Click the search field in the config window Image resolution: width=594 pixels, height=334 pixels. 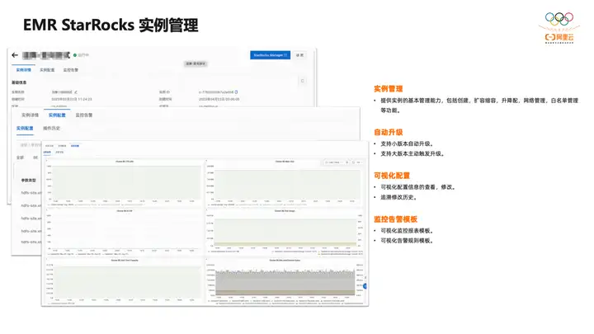[31, 145]
